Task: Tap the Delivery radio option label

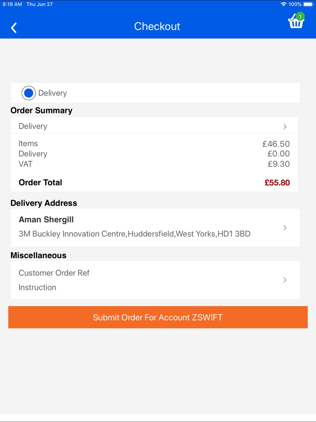Action: point(52,93)
